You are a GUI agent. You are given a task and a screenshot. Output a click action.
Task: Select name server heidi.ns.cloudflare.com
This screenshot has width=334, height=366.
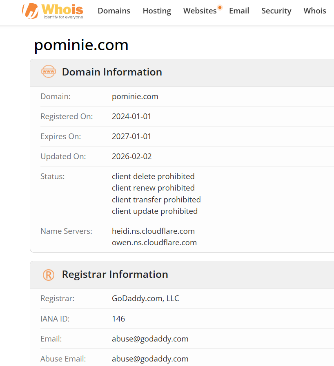point(153,231)
